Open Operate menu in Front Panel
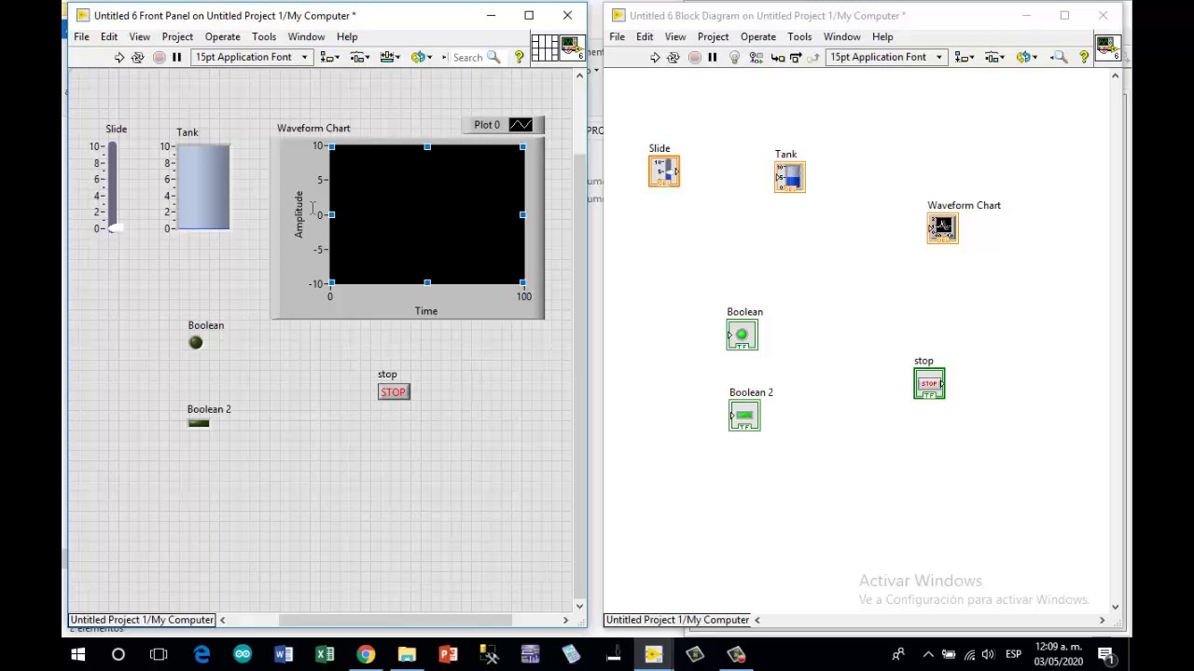The image size is (1194, 671). (222, 36)
